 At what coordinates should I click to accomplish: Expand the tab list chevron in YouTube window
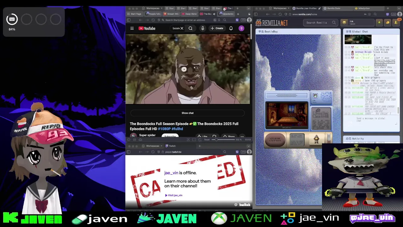249,8
